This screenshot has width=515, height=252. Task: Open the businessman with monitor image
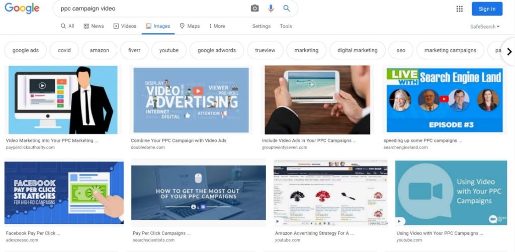click(x=63, y=99)
